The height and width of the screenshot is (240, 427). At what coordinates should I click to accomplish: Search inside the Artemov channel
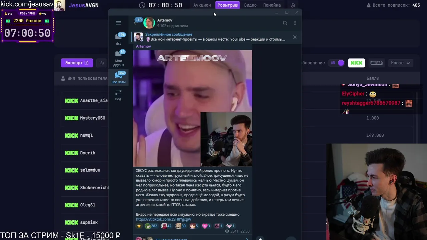[285, 23]
